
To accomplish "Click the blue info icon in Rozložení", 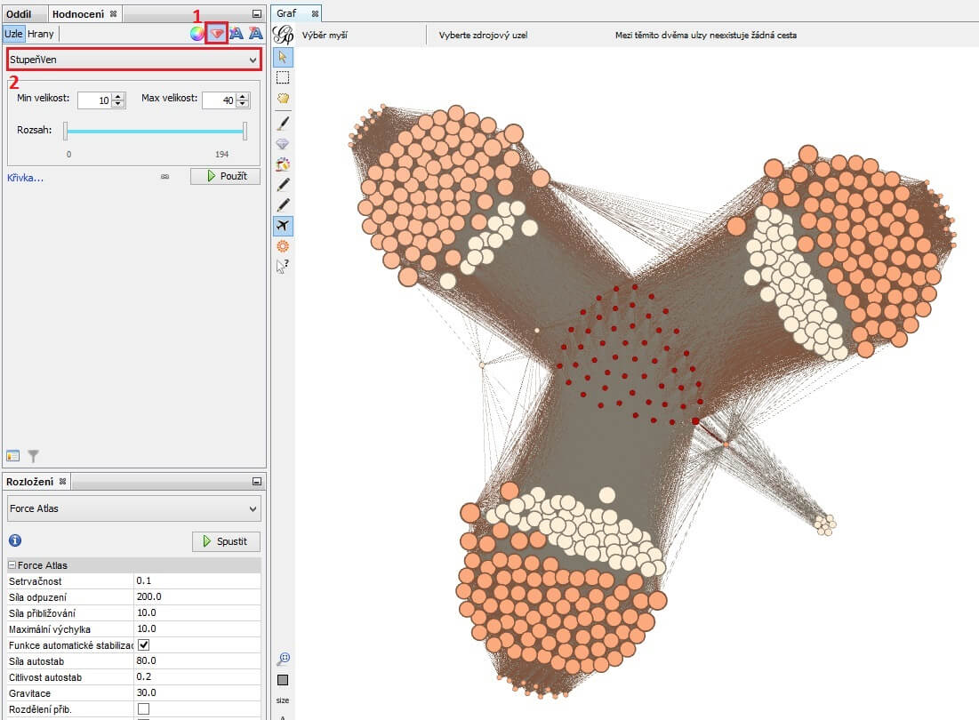I will point(15,541).
